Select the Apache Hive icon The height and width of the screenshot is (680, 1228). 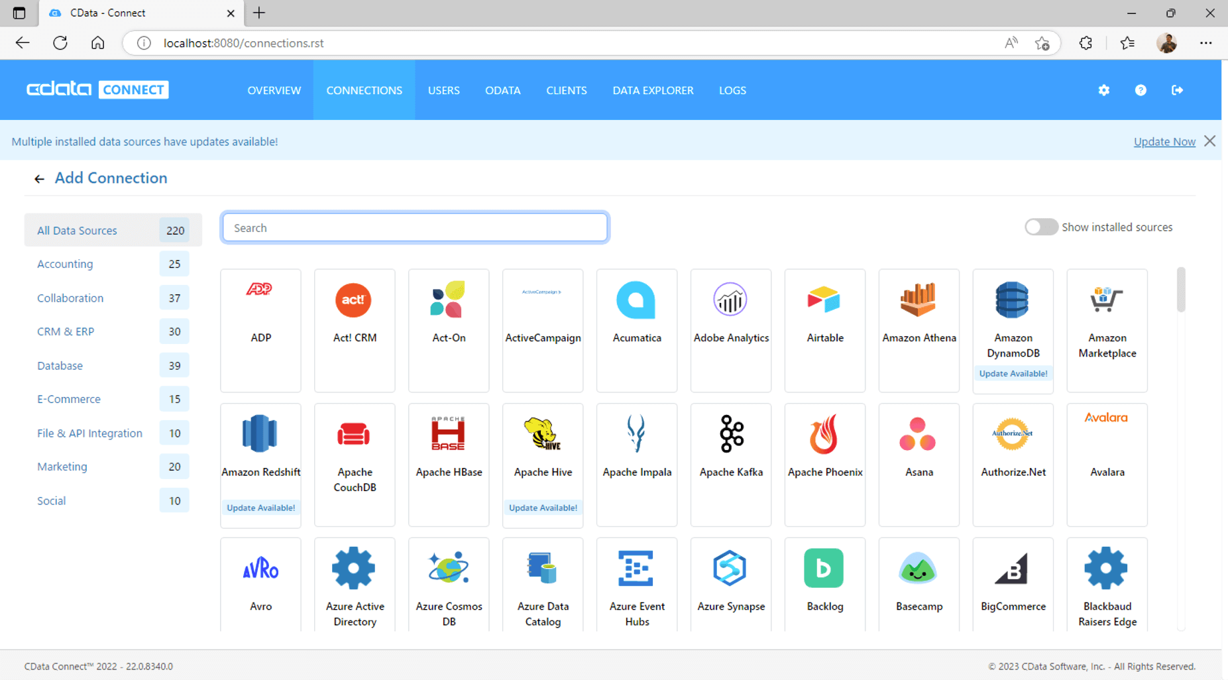click(x=542, y=433)
